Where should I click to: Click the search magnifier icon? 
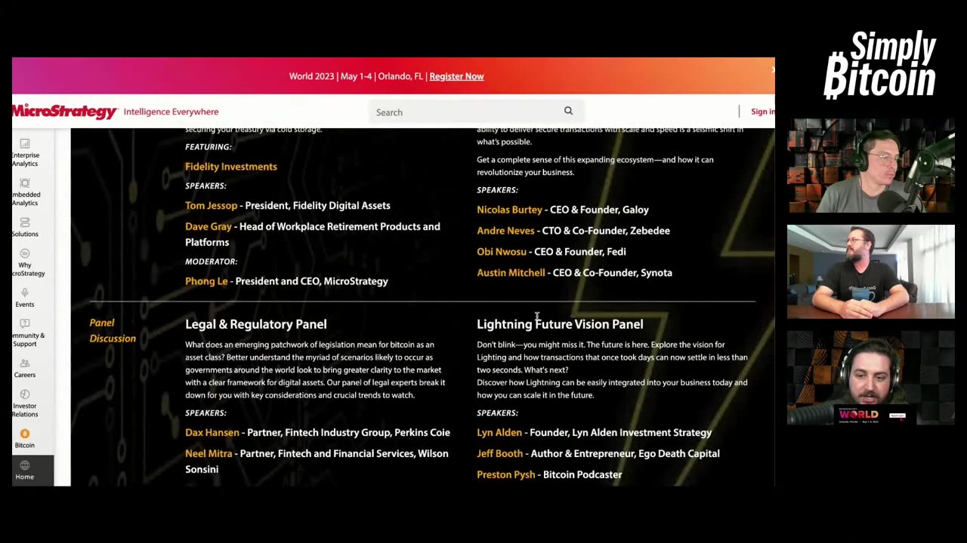coord(568,111)
